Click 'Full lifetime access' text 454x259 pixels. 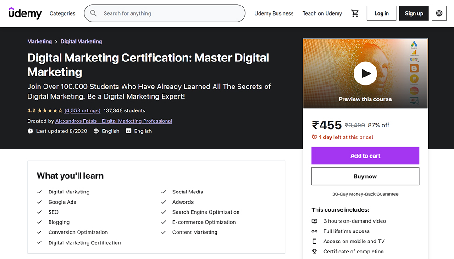346,231
